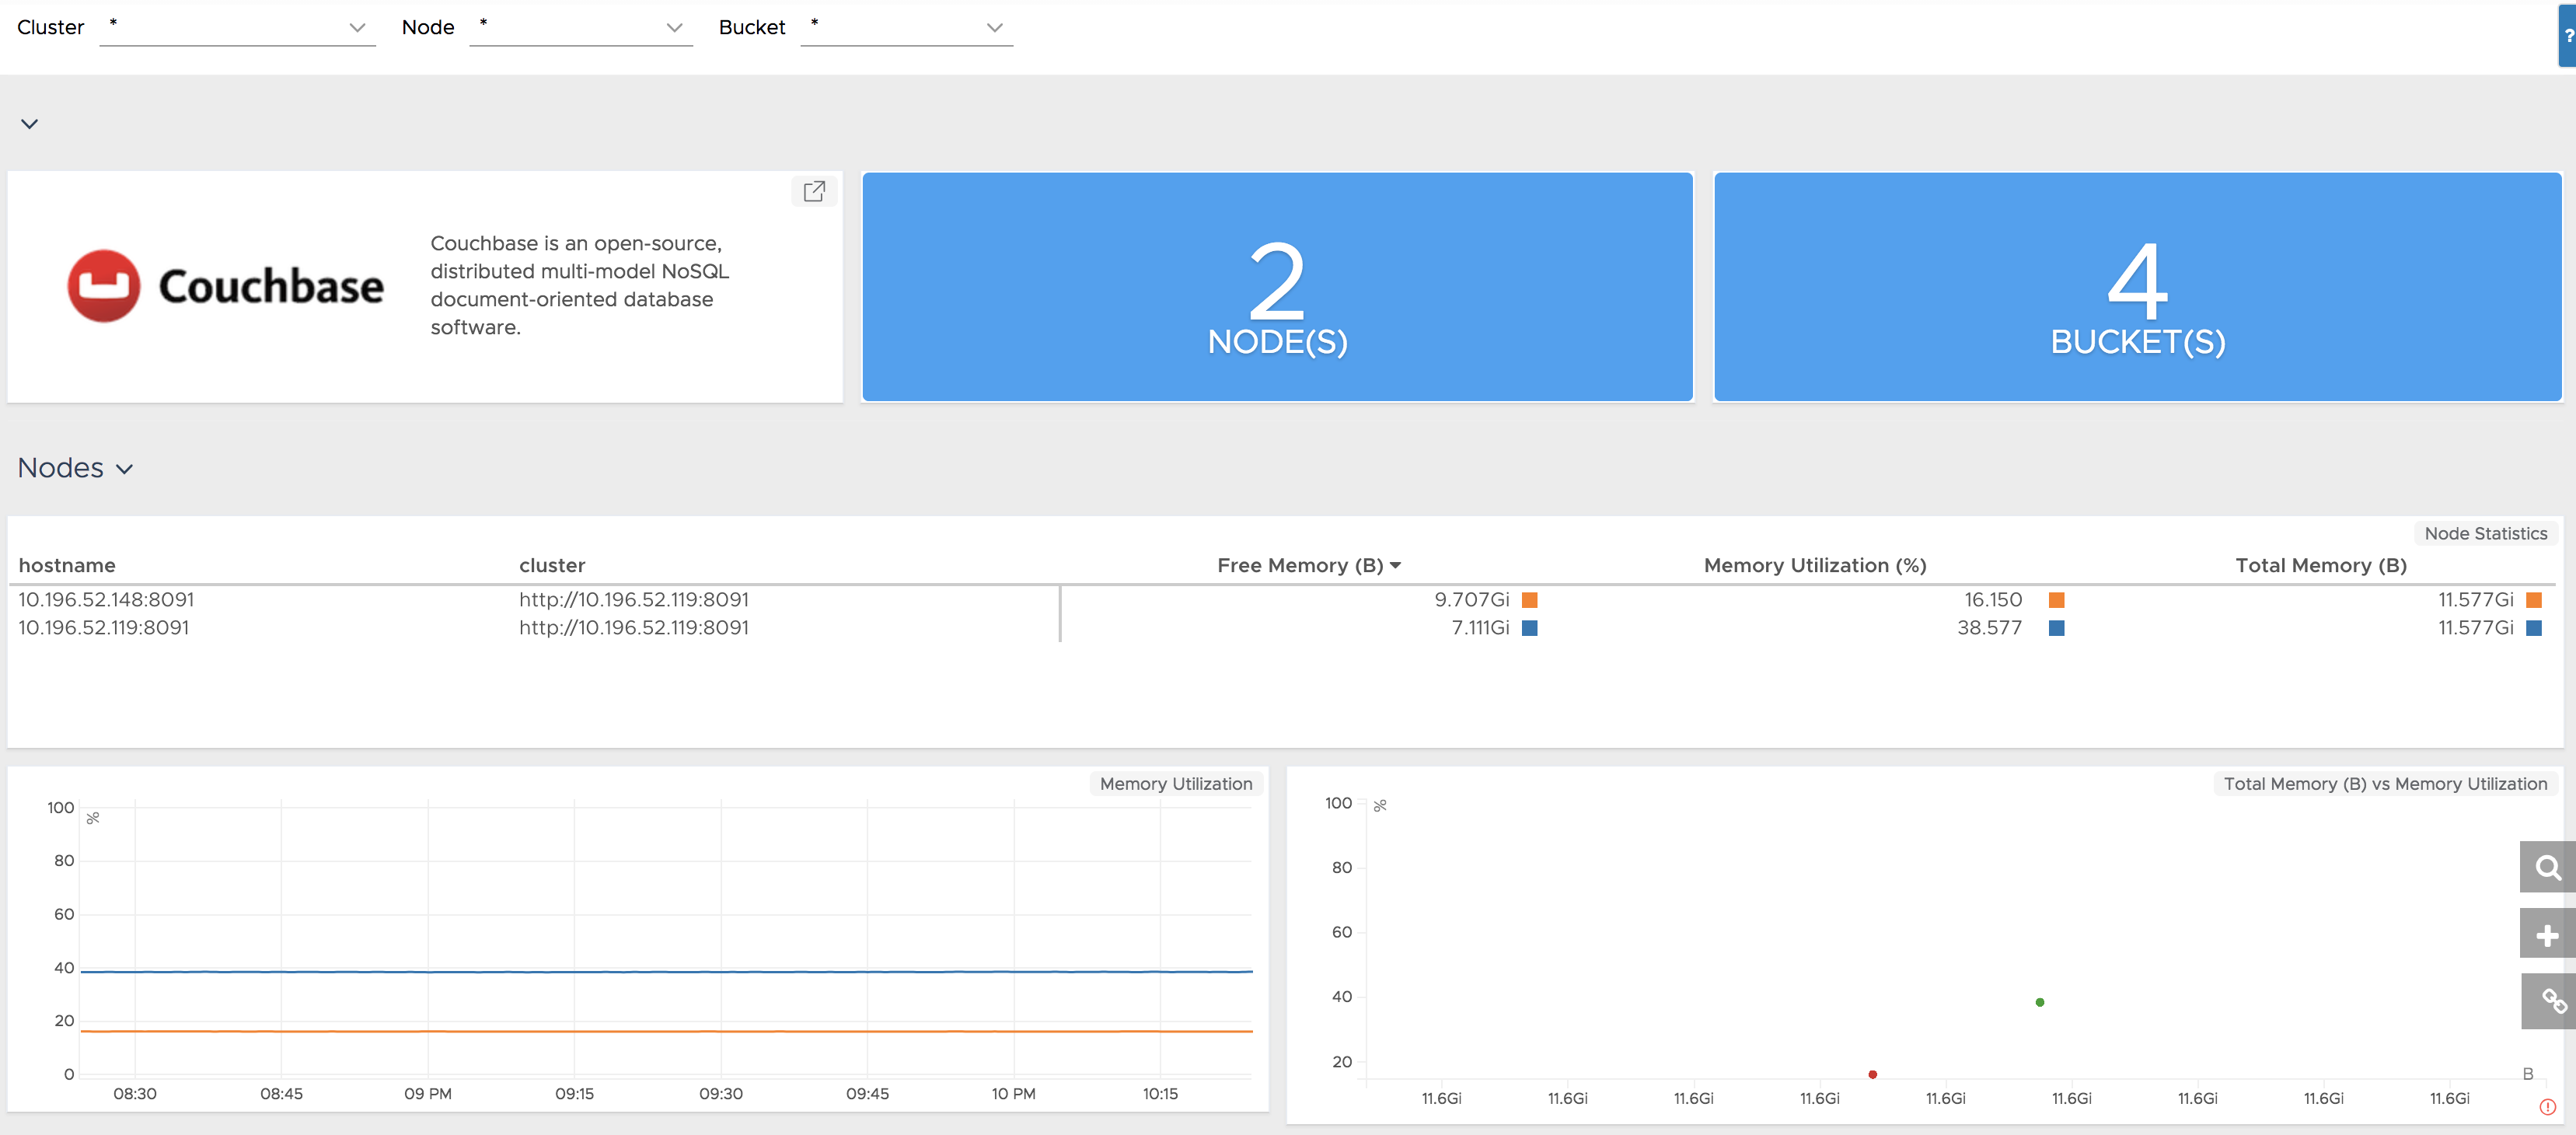Screen dimensions: 2576x1135
Task: Click the 10 PM time axis label
Action: 1013,1093
